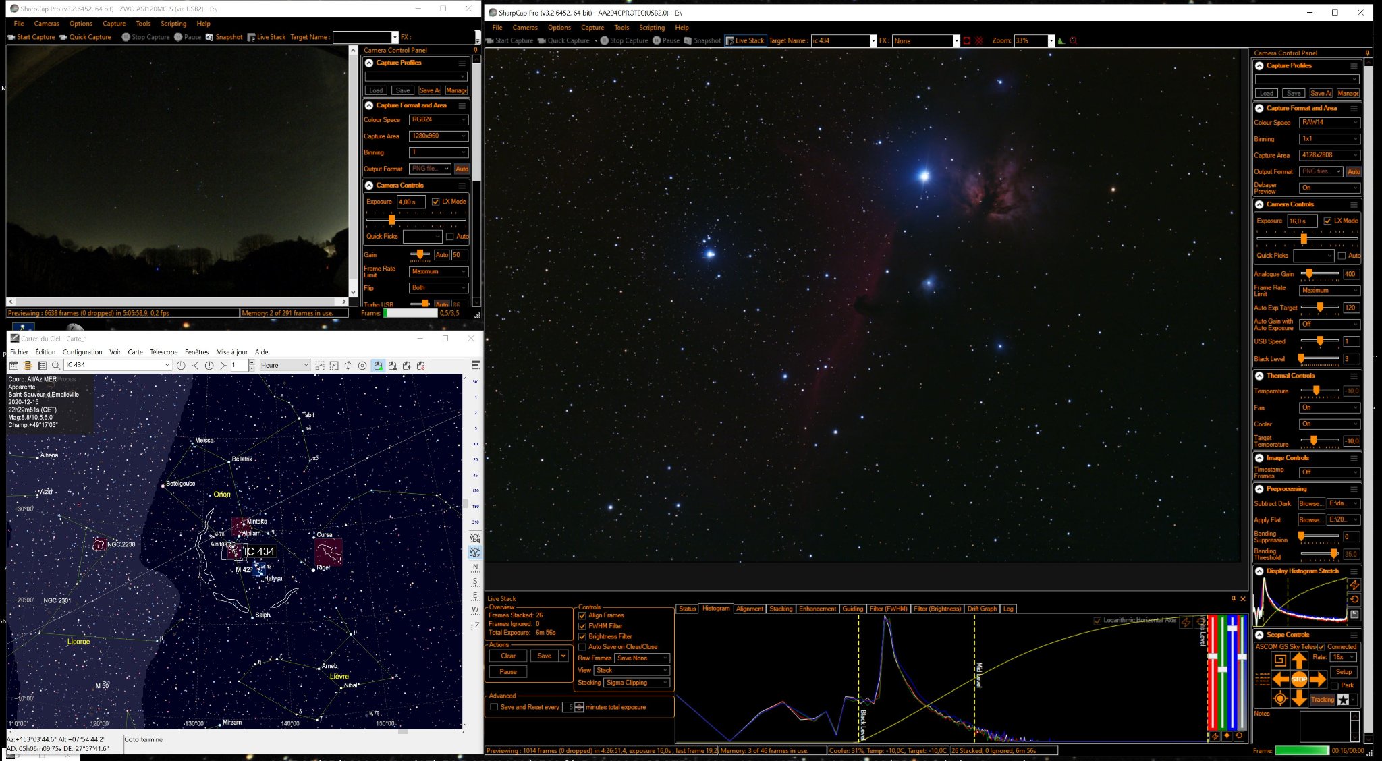This screenshot has height=761, width=1382.
Task: Click the Save button in Live Stack Actions
Action: coord(544,656)
